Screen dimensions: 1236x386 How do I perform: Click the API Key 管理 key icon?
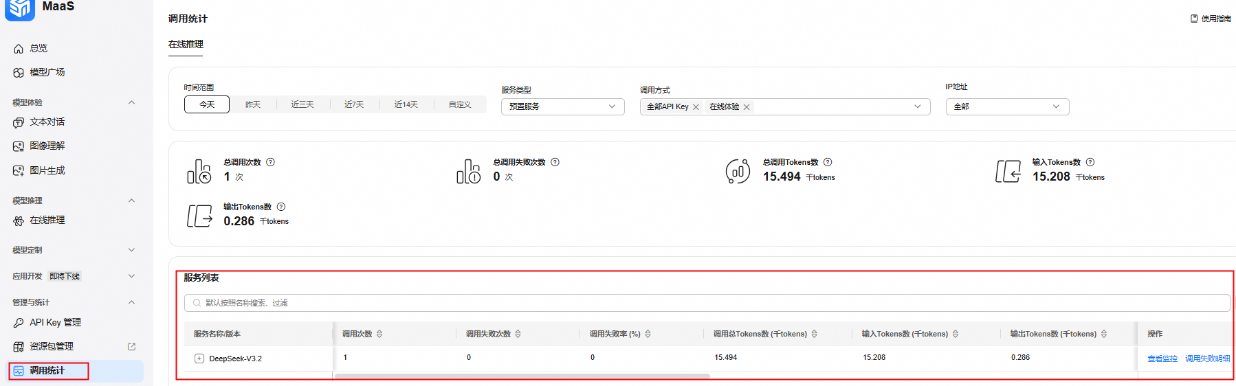pyautogui.click(x=19, y=322)
